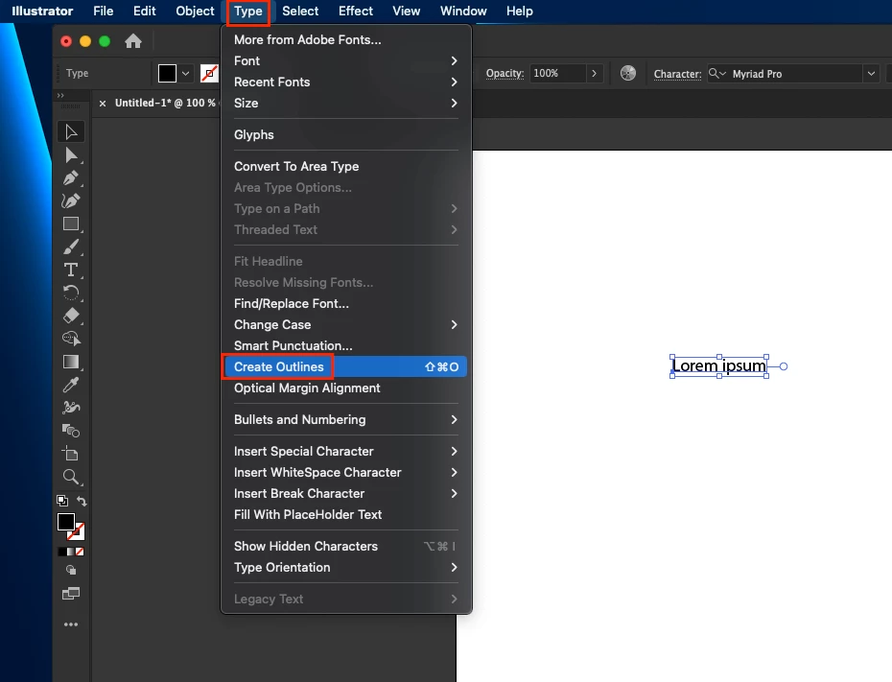Screen dimensions: 892x682
Task: Click control bar black fill swatch
Action: pyautogui.click(x=167, y=73)
